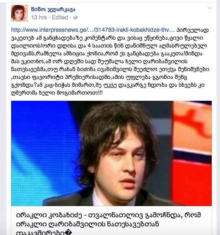The image size is (220, 235).
Task: View the Edited history label
Action: 60,17
